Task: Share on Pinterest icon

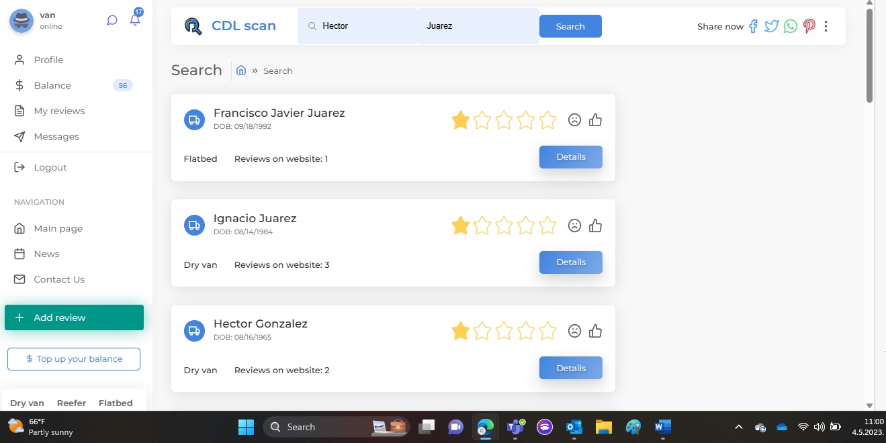Action: (809, 26)
